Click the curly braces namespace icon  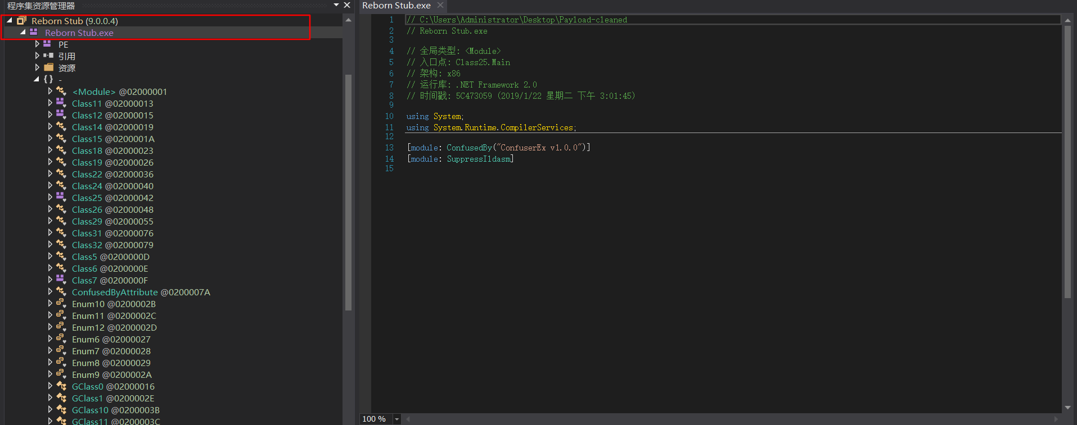click(49, 79)
